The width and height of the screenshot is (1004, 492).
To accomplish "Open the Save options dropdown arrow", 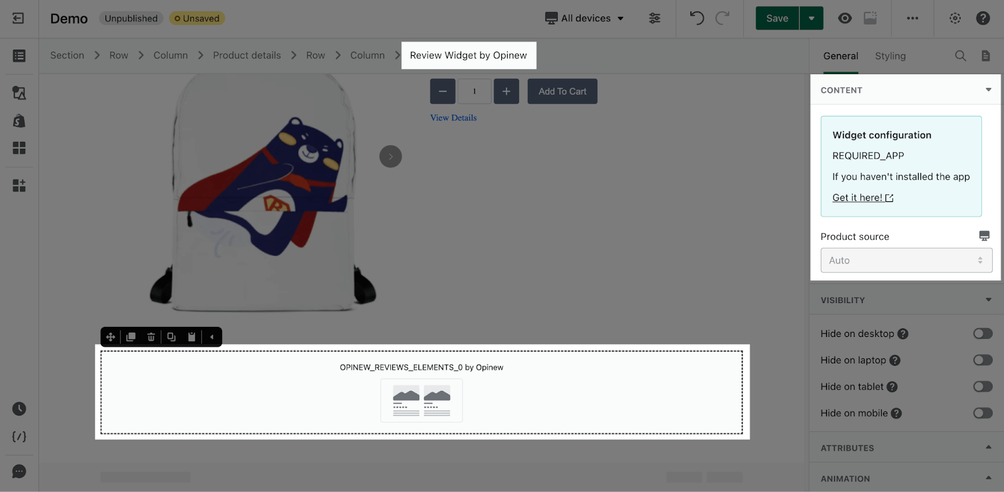I will tap(811, 18).
